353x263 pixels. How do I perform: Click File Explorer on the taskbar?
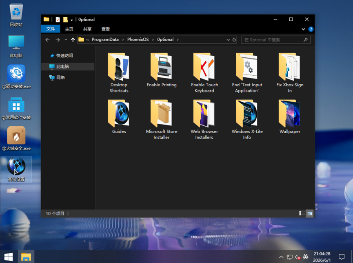point(26,257)
